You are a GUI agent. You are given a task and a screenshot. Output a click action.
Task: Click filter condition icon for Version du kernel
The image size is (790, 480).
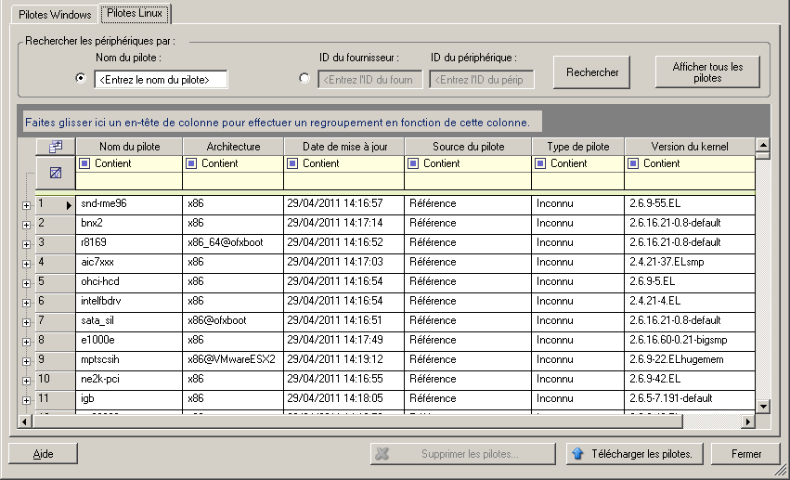pyautogui.click(x=634, y=163)
